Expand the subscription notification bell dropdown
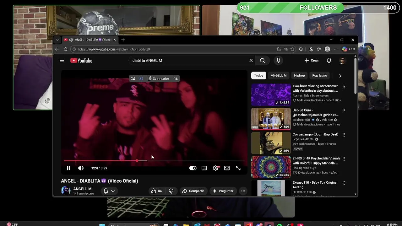This screenshot has height=226, width=402. 109,191
